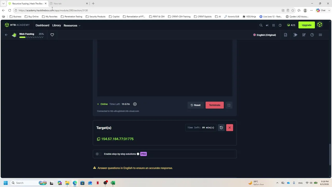This screenshot has width=332, height=187.
Task: Open the table of contents list icon
Action: click(320, 35)
